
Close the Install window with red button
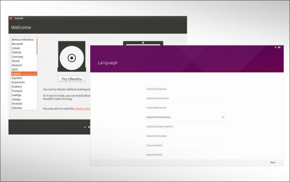[x=11, y=18]
